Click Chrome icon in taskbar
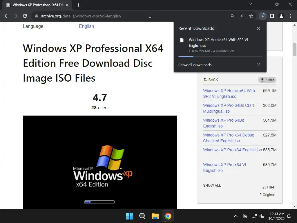The width and height of the screenshot is (297, 223). click(168, 216)
